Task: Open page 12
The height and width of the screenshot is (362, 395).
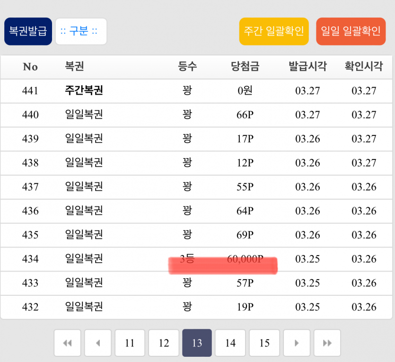Action: 164,343
